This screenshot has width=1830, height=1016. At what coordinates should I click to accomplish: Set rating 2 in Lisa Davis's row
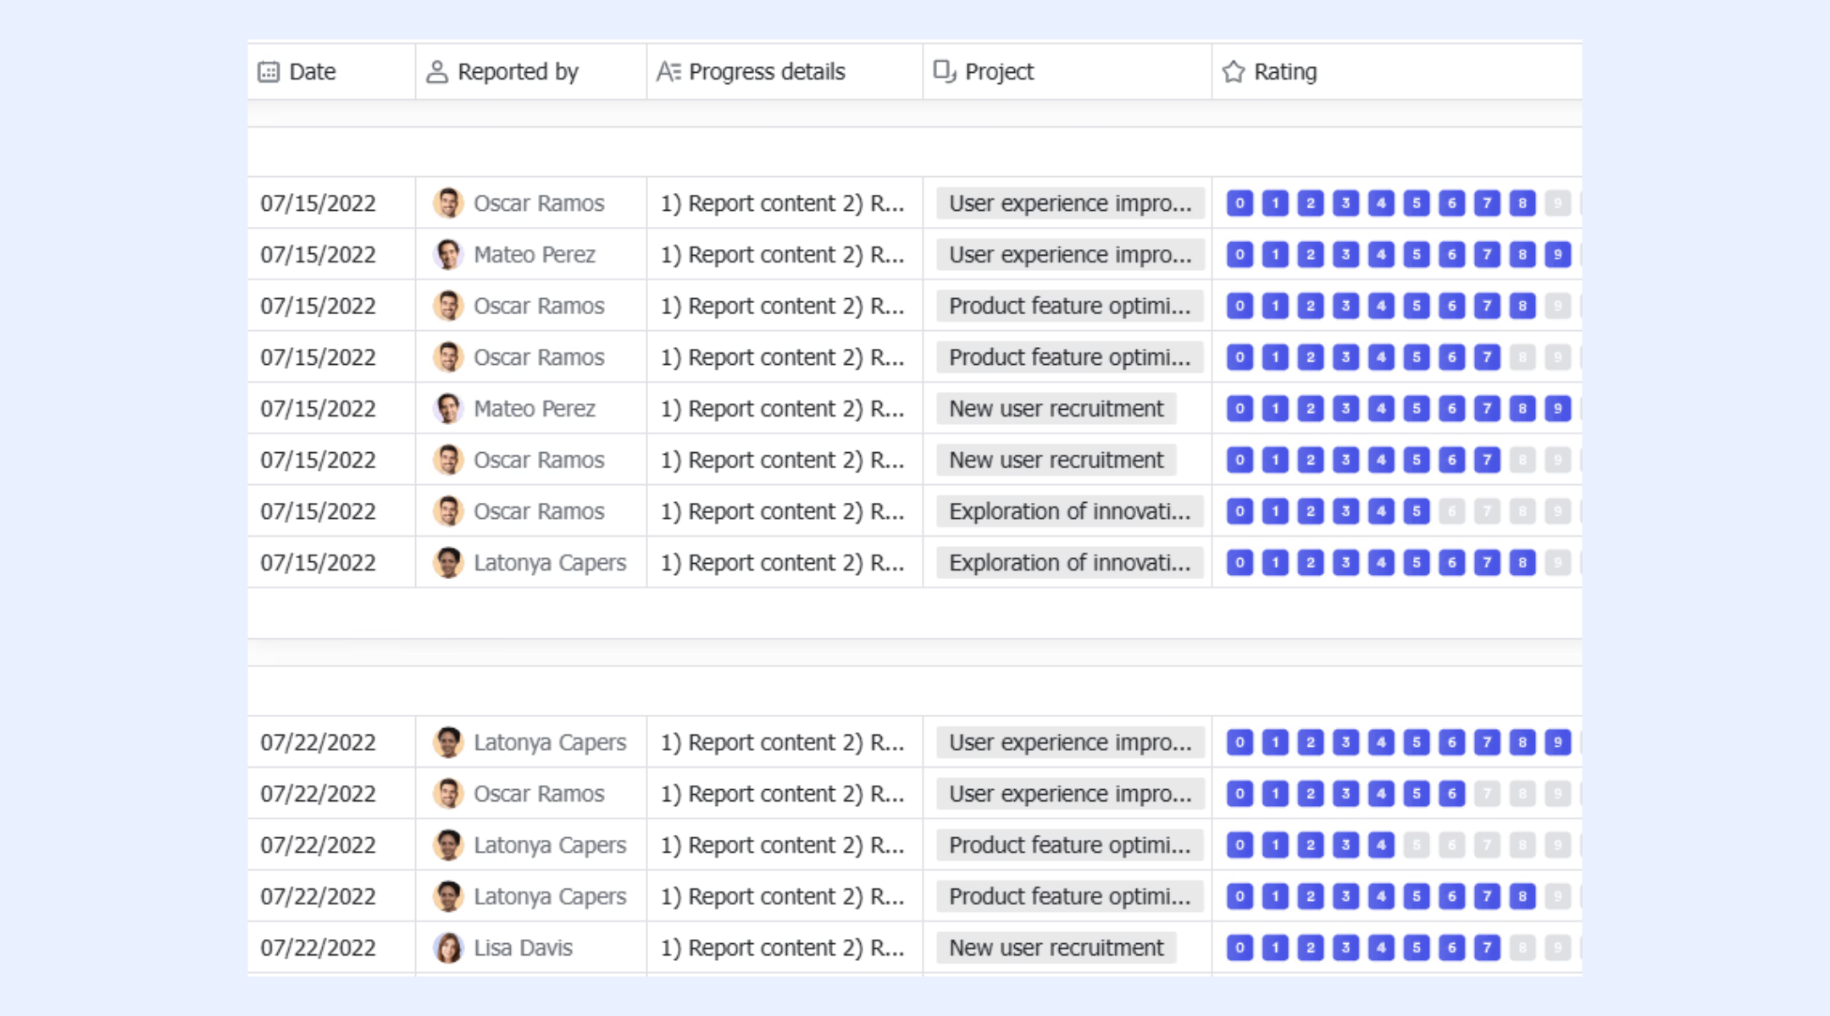click(1311, 947)
